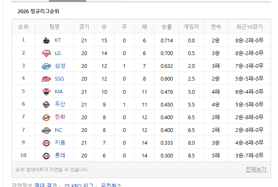The height and width of the screenshot is (187, 278).
Task: Click the KIA Tigers team logo
Action: 46,92
